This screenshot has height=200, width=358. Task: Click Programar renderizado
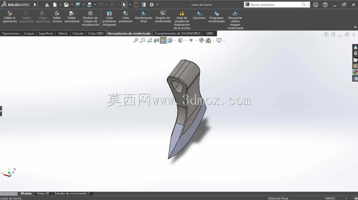click(x=217, y=17)
